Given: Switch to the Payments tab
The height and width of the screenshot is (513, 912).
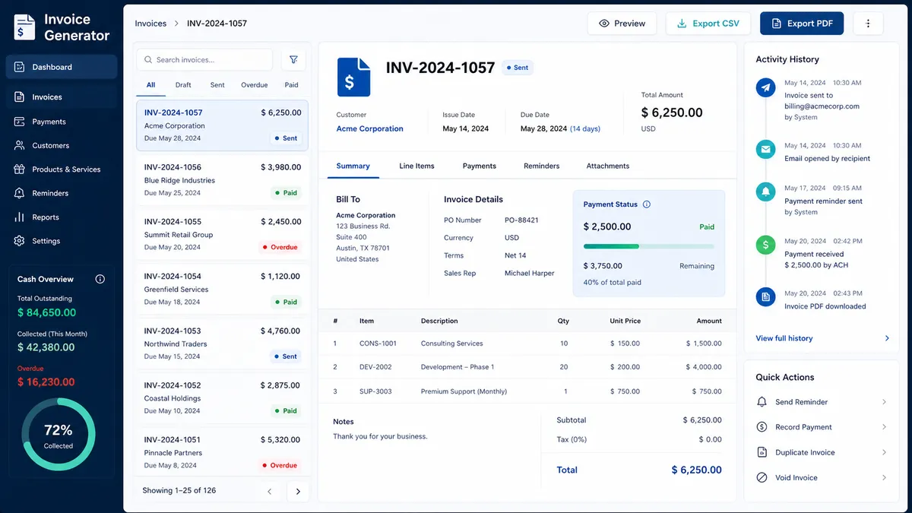Looking at the screenshot, I should (480, 166).
